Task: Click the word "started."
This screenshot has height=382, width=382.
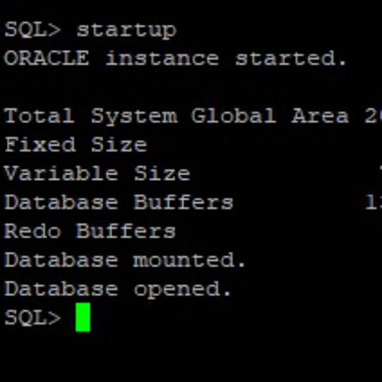Action: (x=291, y=58)
